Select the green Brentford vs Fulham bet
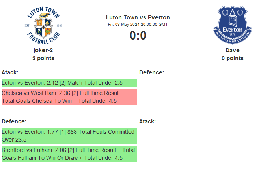This screenshot has width=276, height=182. 69,154
